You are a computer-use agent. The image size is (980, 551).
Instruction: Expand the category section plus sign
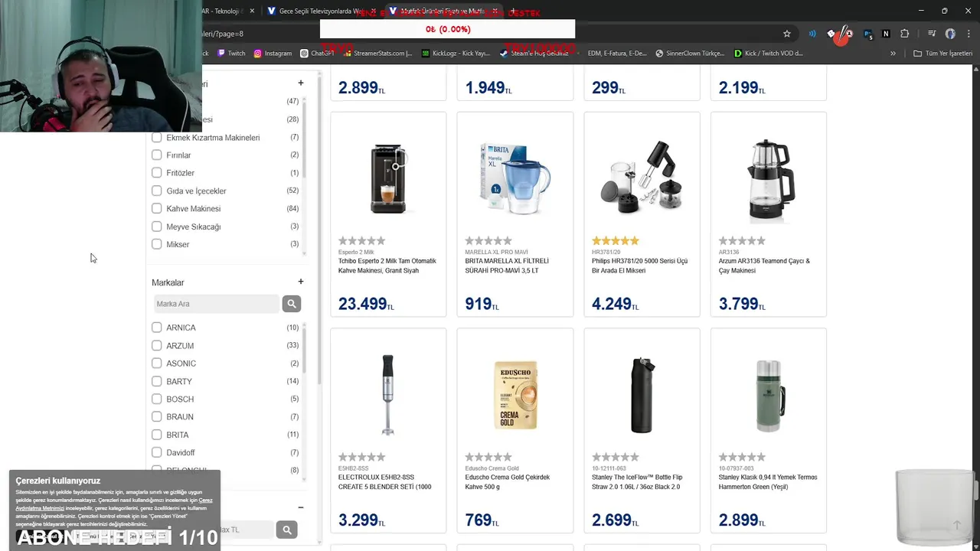(301, 83)
